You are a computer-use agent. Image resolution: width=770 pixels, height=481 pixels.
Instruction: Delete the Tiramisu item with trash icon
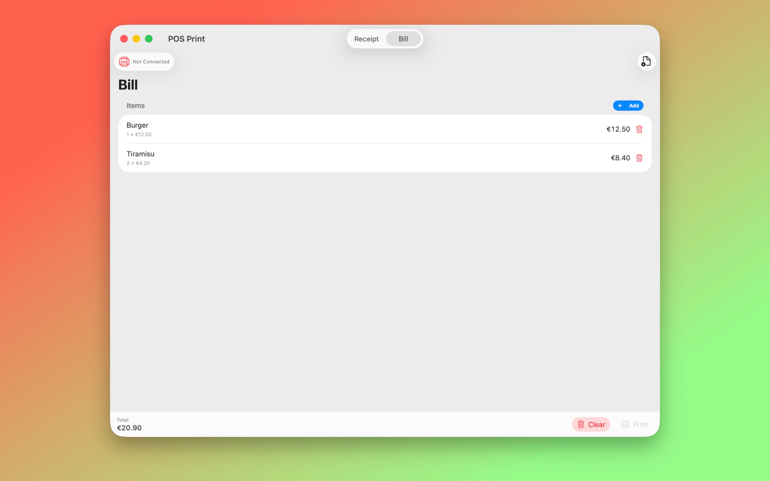click(x=639, y=158)
